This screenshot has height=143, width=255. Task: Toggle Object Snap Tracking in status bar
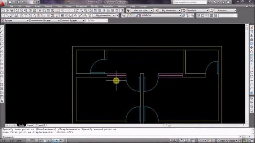49,141
